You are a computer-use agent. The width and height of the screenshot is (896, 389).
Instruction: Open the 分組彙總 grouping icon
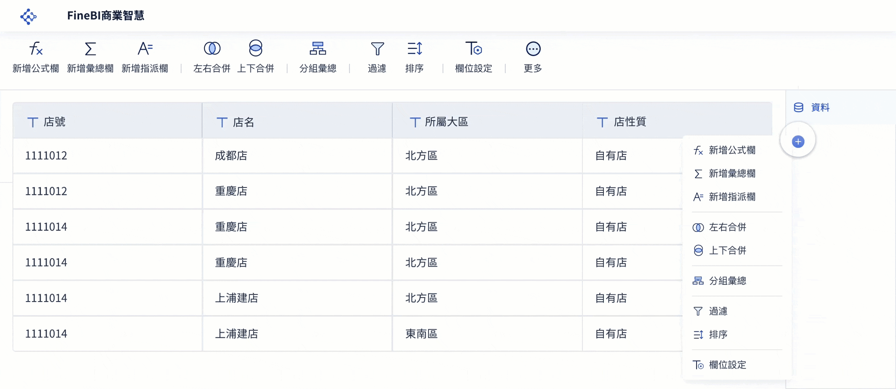coord(317,48)
